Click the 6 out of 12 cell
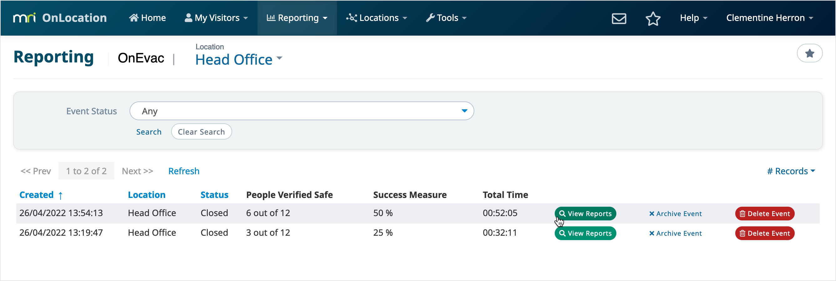This screenshot has height=281, width=836. pyautogui.click(x=268, y=213)
